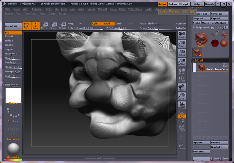This screenshot has width=234, height=163.
Task: Click the Menus button
Action: [162, 4]
